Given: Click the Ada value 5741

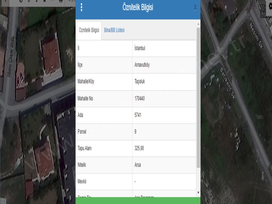Looking at the screenshot, I should point(138,115).
